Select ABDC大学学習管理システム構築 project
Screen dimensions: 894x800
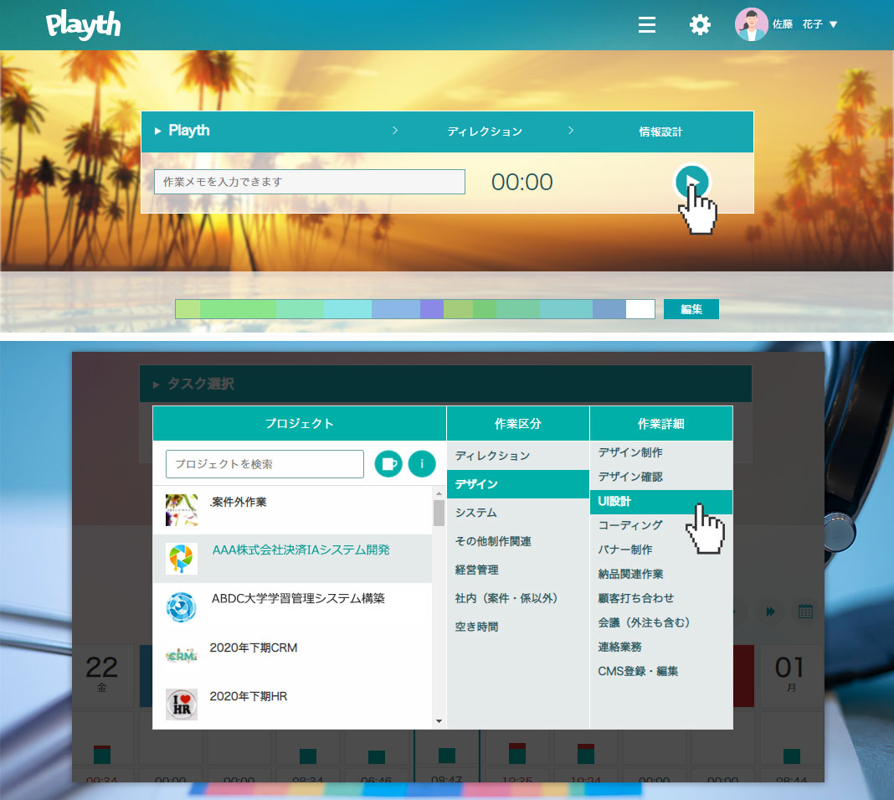coord(292,607)
